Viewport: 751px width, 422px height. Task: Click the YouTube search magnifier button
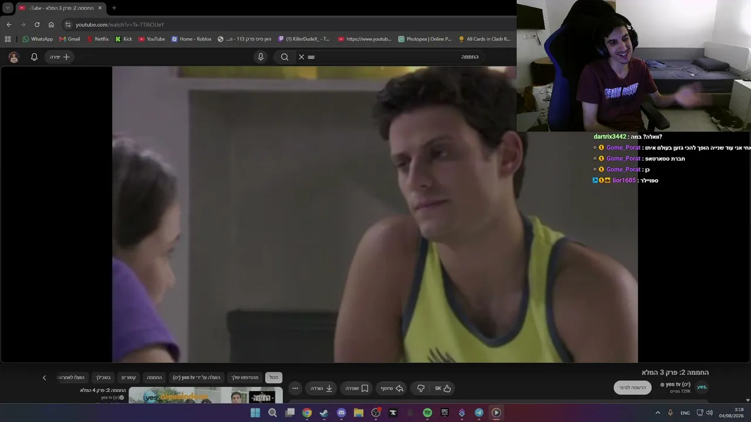click(285, 57)
